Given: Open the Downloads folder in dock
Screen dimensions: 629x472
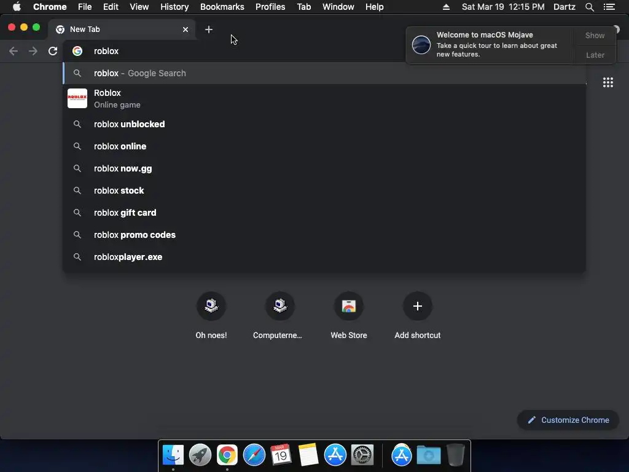Looking at the screenshot, I should [428, 455].
